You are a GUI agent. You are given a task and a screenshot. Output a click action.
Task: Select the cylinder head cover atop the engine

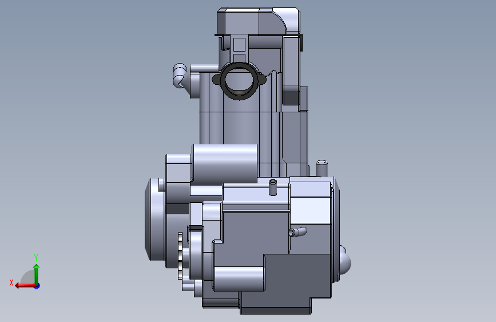click(x=259, y=22)
